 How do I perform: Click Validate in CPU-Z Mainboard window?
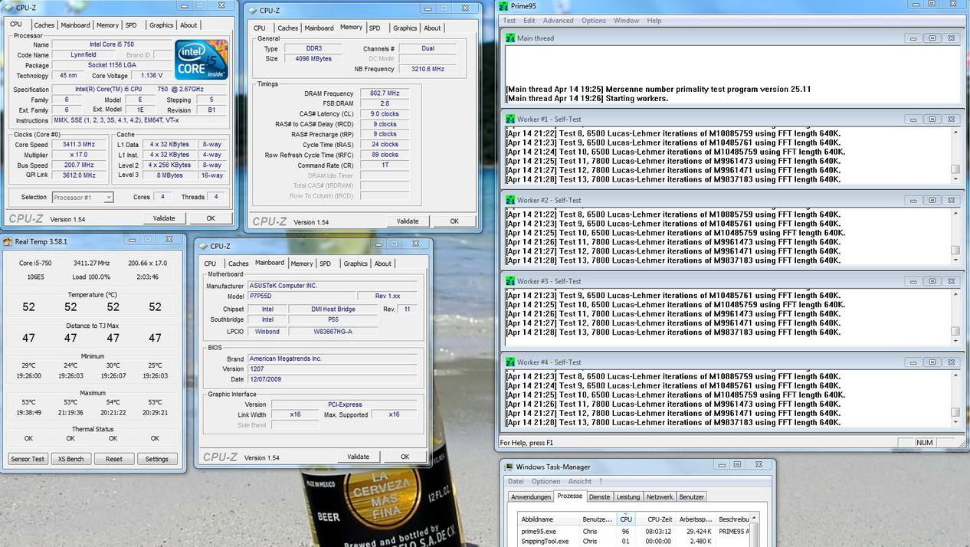pyautogui.click(x=358, y=457)
